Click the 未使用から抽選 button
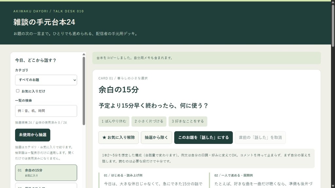This screenshot has width=335, height=188. [x=33, y=135]
